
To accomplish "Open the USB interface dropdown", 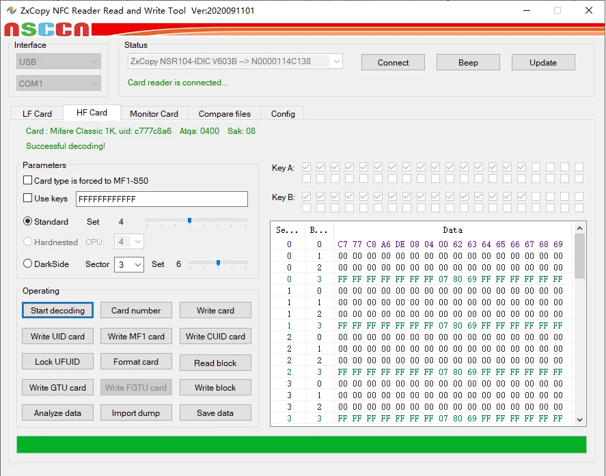I will pos(58,61).
